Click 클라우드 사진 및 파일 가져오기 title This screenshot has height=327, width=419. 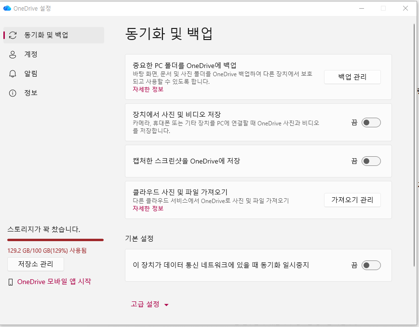pyautogui.click(x=180, y=192)
